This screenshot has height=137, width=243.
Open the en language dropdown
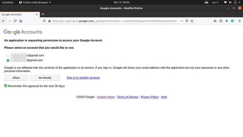(x=215, y=2)
